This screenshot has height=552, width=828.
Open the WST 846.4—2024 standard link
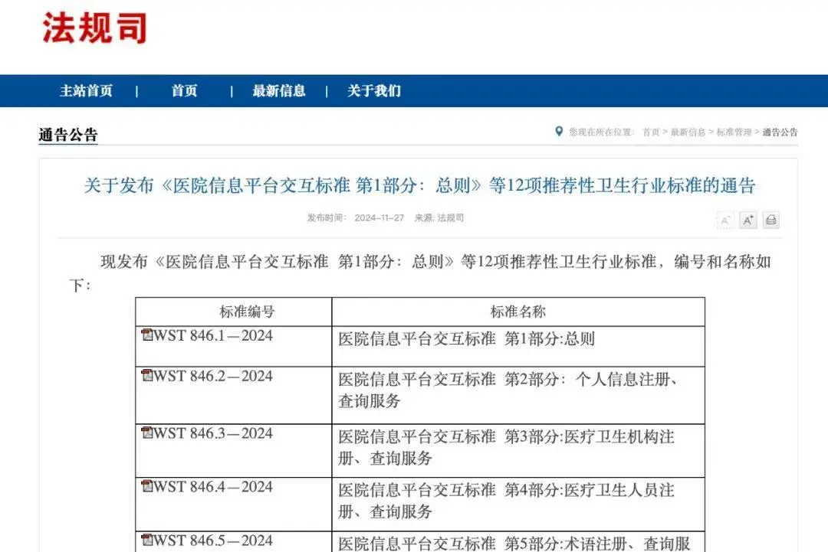pos(213,487)
